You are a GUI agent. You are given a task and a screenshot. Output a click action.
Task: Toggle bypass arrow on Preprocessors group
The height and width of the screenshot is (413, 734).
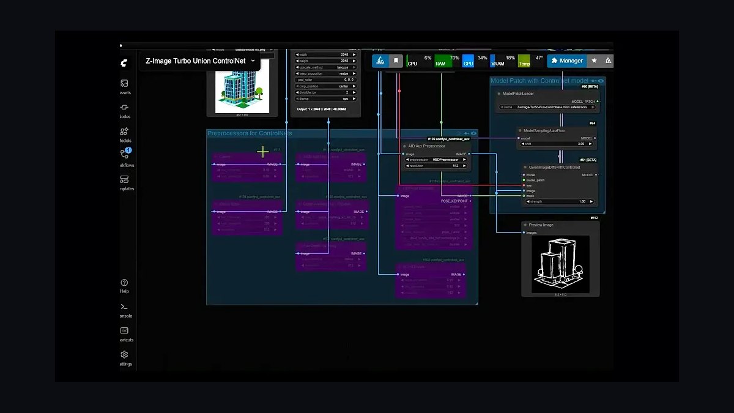tap(466, 133)
